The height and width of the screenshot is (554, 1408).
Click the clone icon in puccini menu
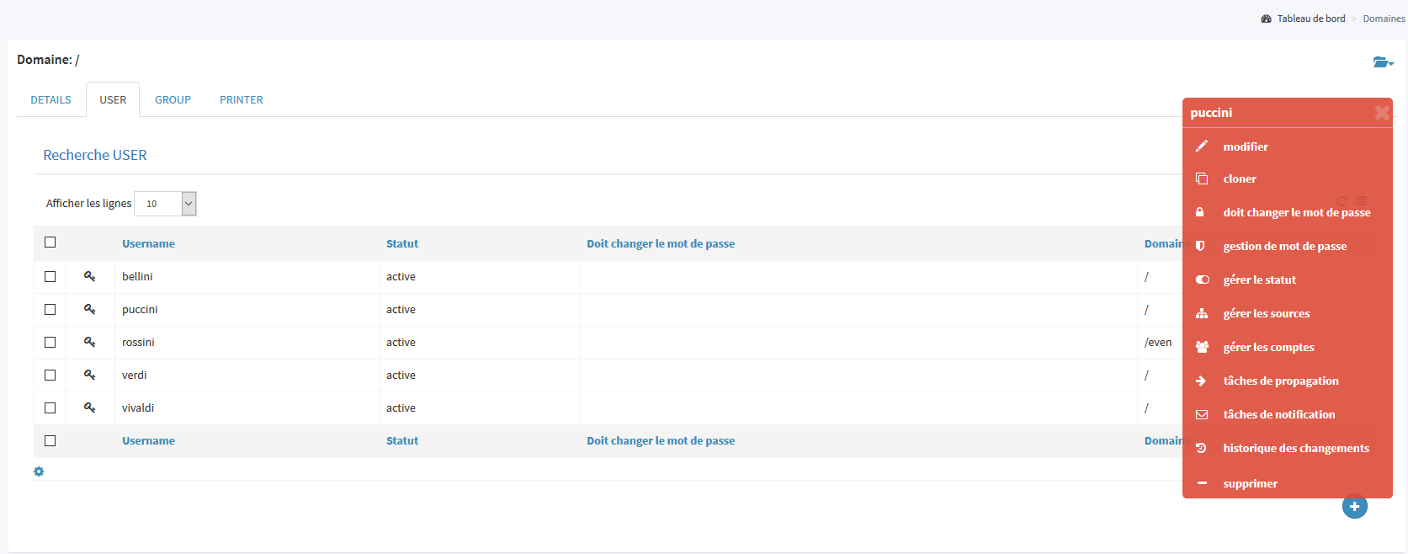coord(1202,179)
